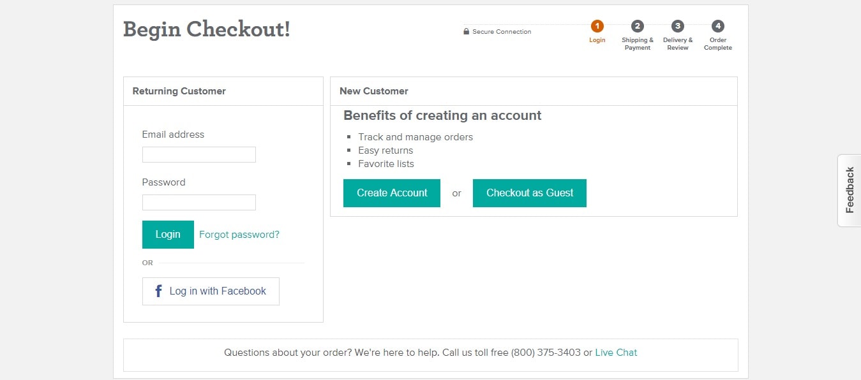This screenshot has height=380, width=861.
Task: Click the Returning Customer panel header
Action: pyautogui.click(x=223, y=91)
